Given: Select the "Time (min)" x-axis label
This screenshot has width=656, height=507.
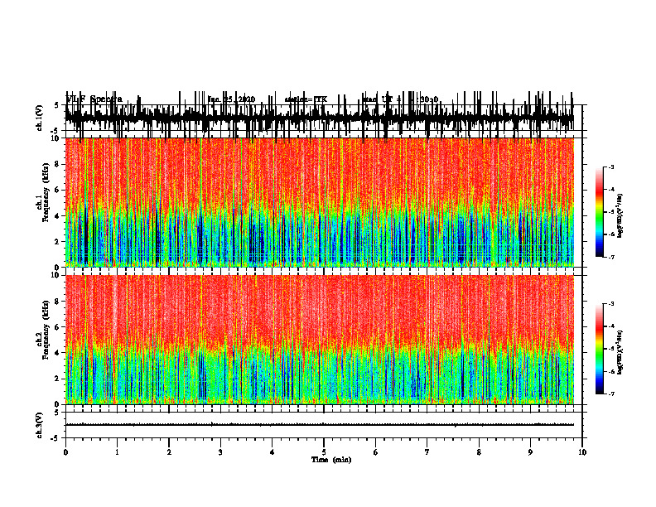Looking at the screenshot, I should pos(331,460).
